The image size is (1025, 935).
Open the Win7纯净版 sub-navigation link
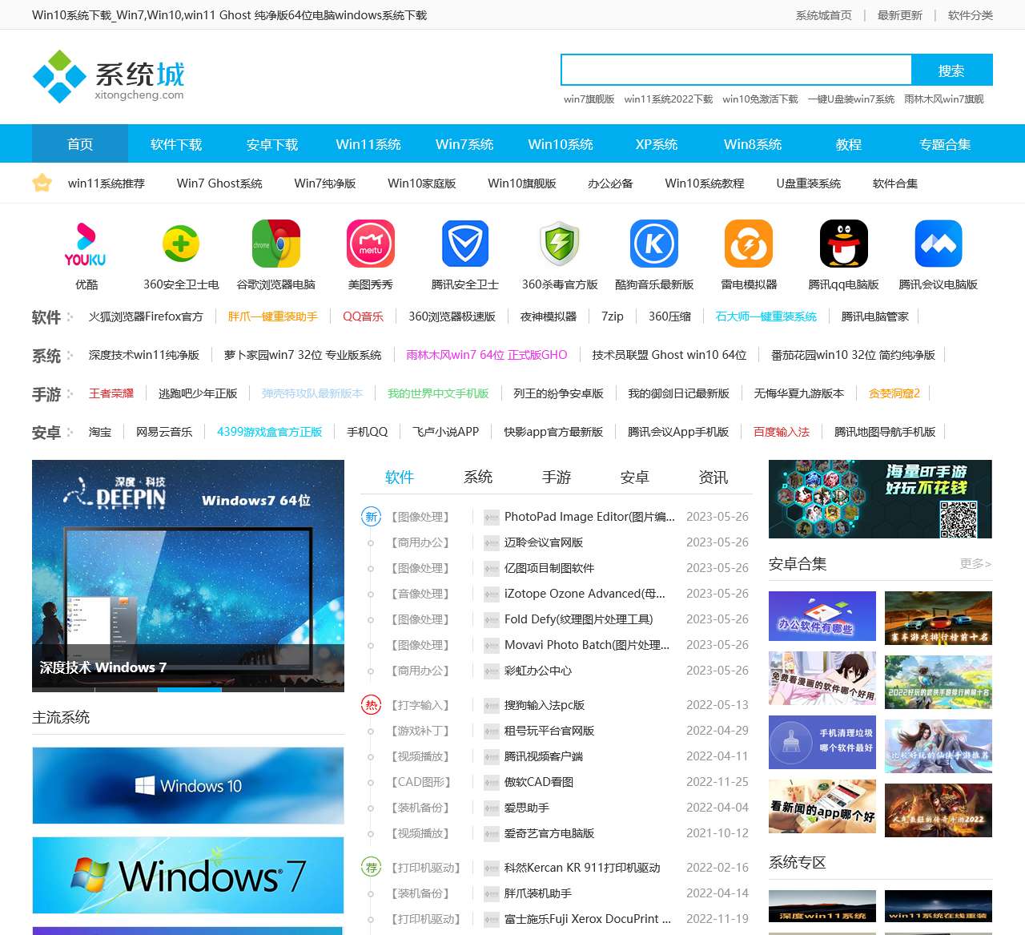[x=325, y=183]
